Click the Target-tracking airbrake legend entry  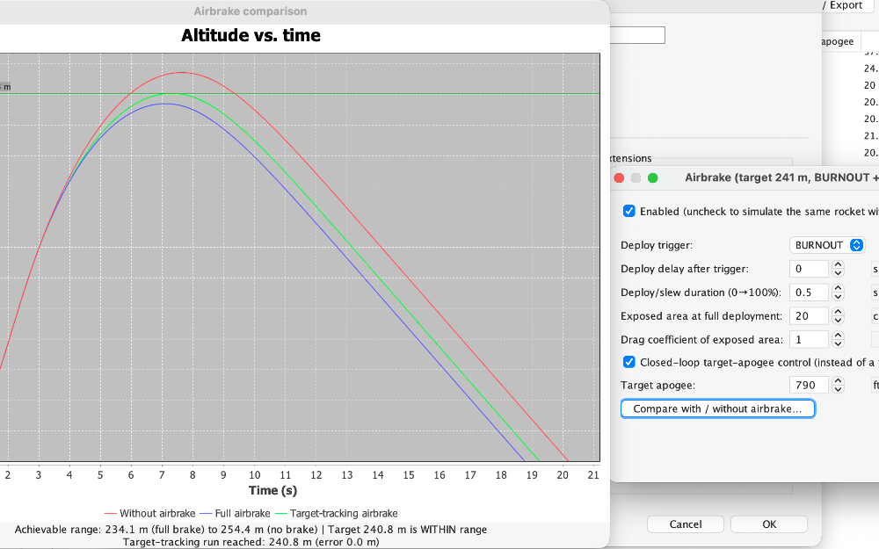tap(337, 513)
